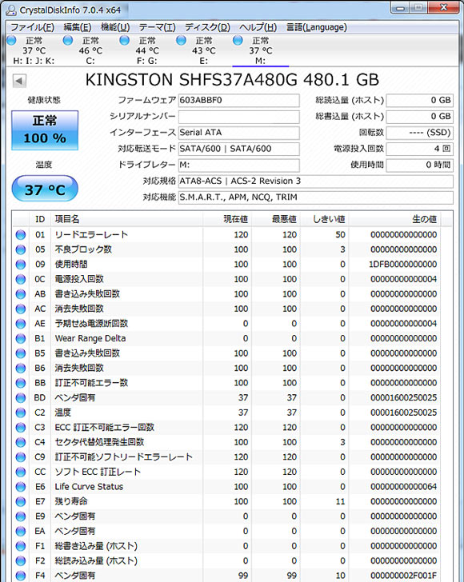Screen dimensions: 464x582
Task: Click raw value 000000002F001F
Action: [x=403, y=576]
